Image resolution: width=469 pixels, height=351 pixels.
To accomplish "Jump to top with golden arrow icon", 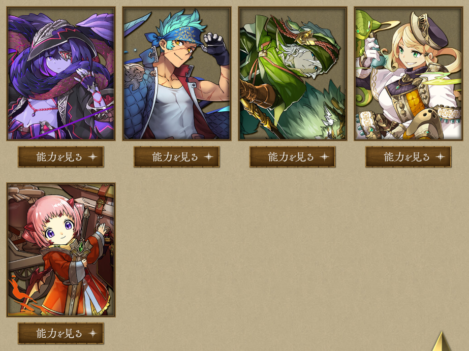I will 442,341.
